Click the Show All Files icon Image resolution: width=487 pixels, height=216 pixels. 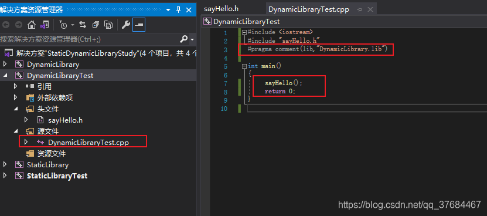pyautogui.click(x=108, y=25)
